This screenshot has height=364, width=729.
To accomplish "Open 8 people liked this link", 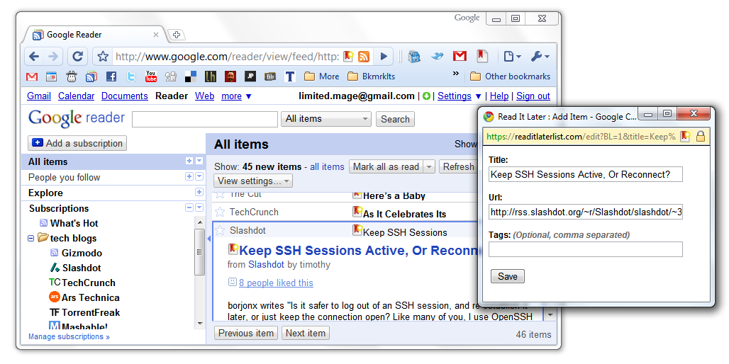I will click(276, 283).
